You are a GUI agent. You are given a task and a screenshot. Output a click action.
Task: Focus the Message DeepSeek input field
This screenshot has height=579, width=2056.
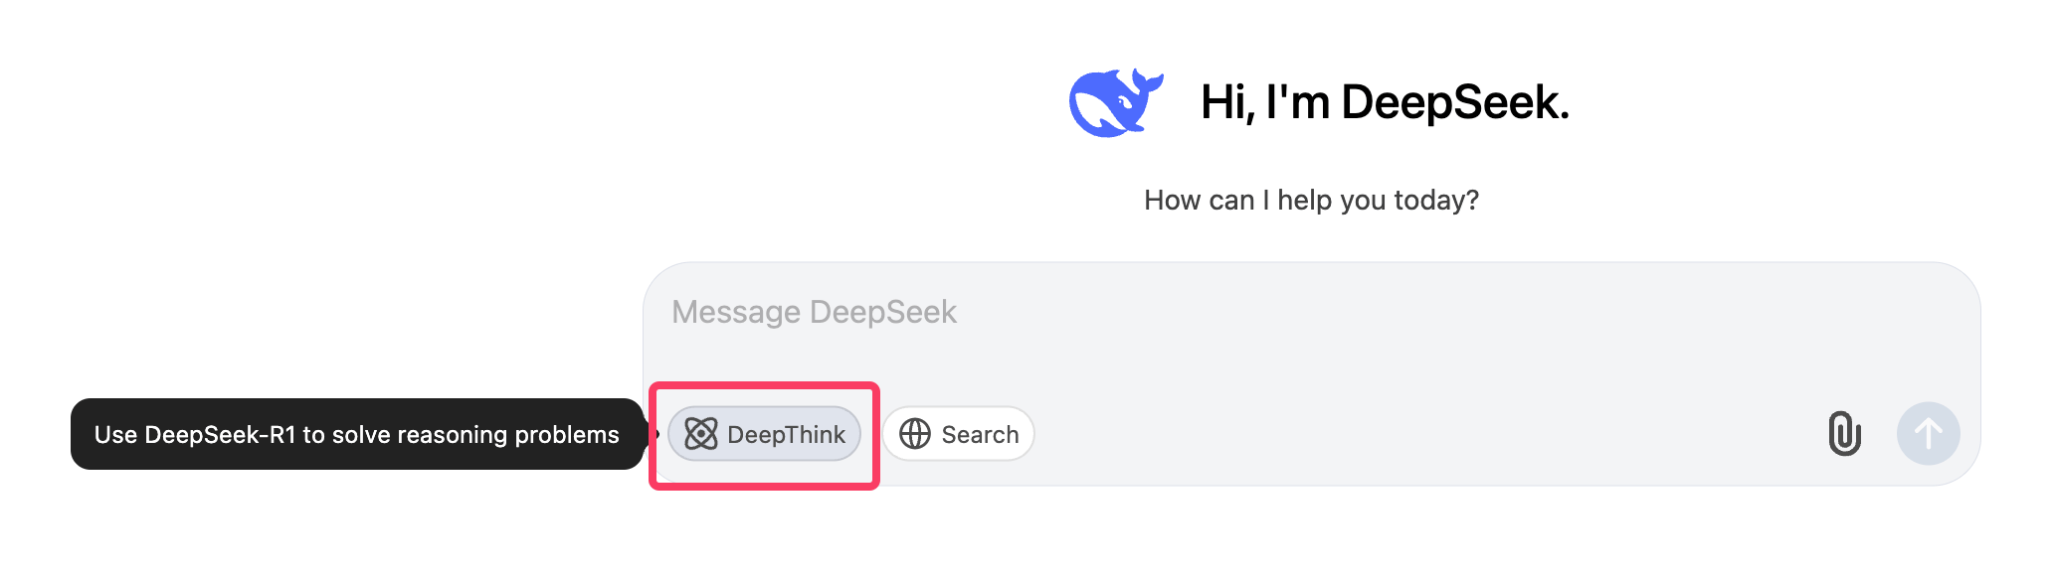[x=1293, y=328]
